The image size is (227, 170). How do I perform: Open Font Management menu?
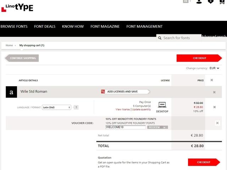[x=144, y=26]
